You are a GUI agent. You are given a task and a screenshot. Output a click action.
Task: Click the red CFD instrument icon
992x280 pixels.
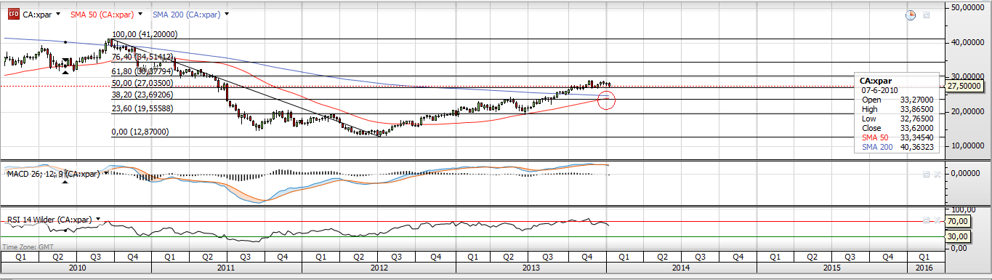(x=13, y=14)
